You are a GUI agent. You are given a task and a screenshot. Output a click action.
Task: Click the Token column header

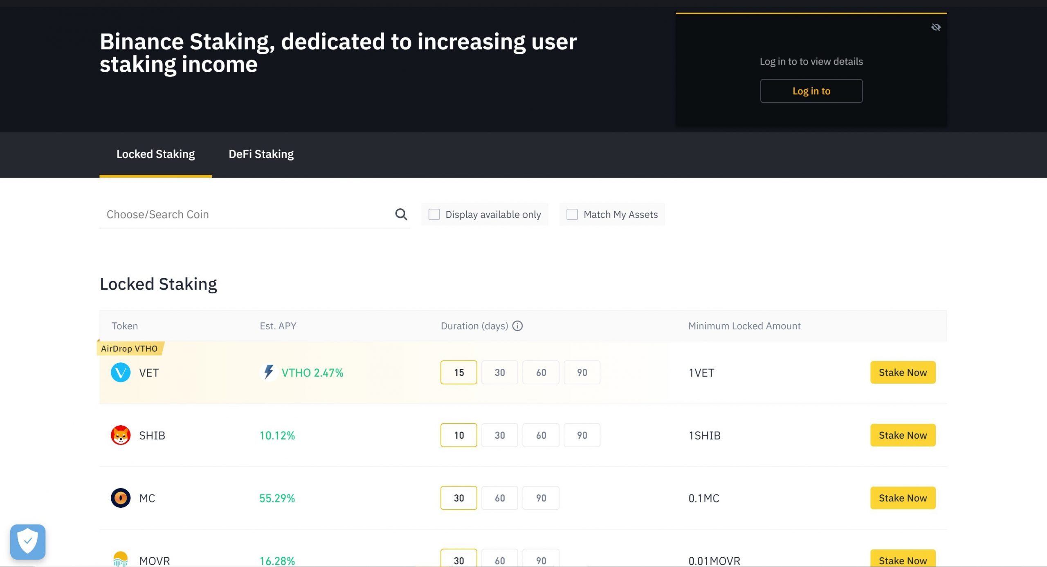(125, 326)
